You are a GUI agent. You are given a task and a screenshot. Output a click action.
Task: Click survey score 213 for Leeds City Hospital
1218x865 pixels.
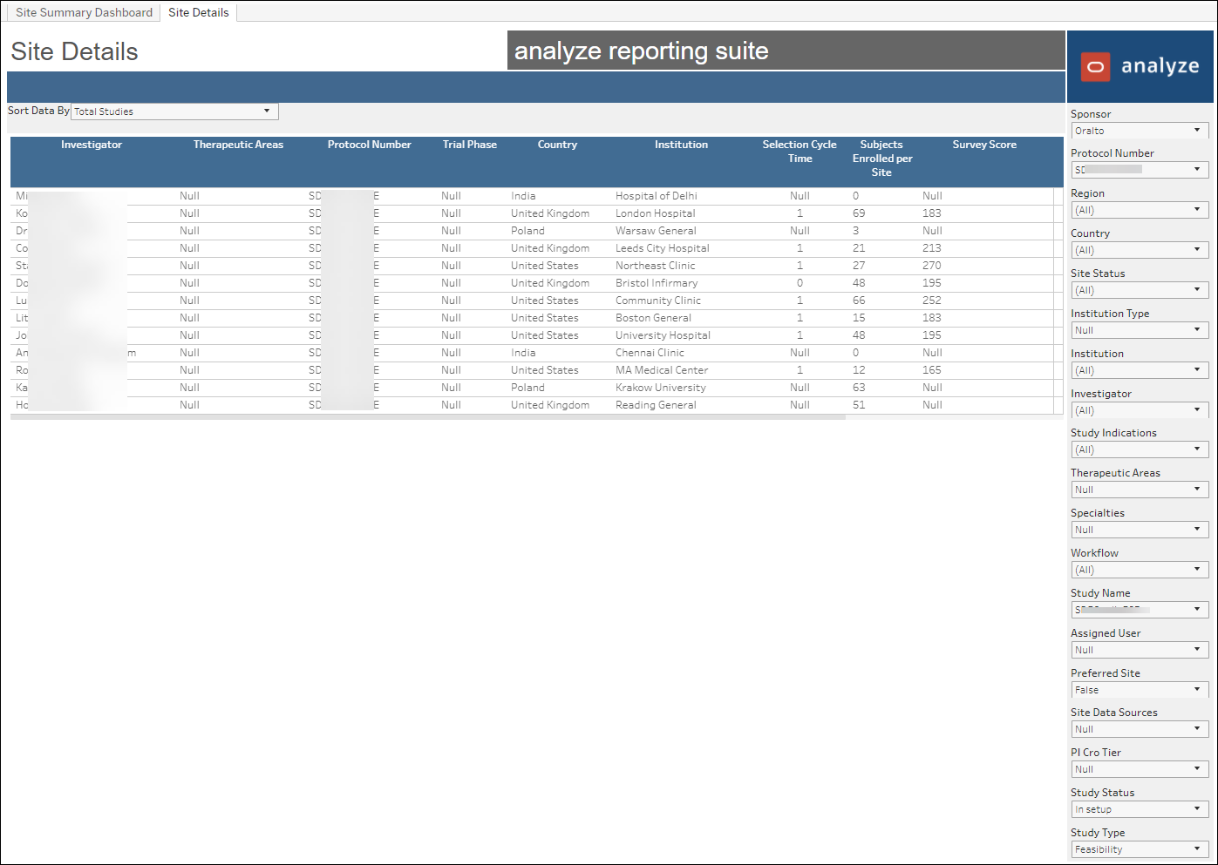tap(932, 248)
